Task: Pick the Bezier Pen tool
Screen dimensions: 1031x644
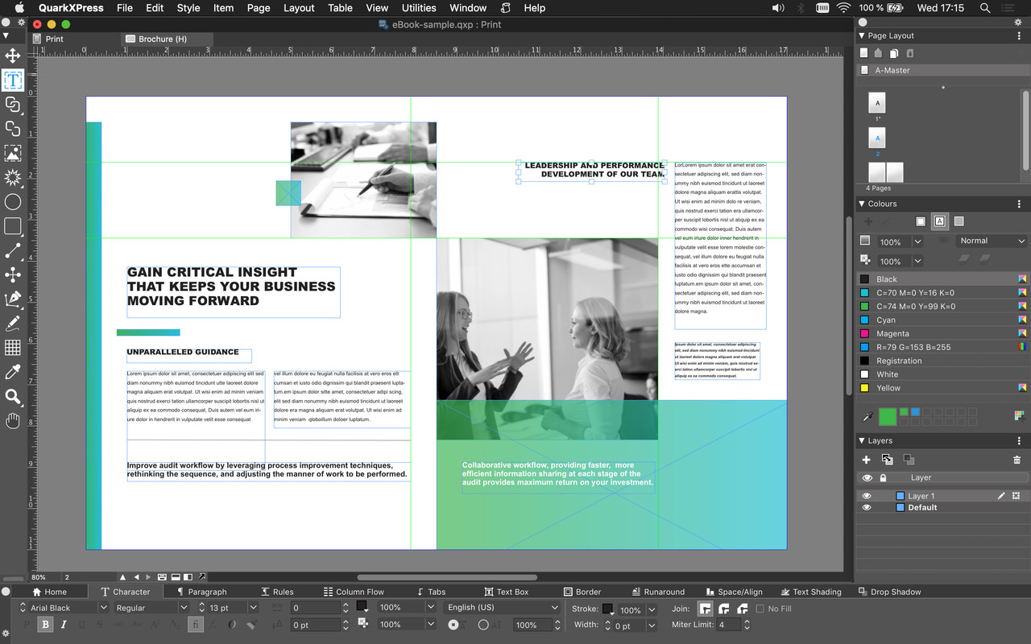Action: click(13, 299)
